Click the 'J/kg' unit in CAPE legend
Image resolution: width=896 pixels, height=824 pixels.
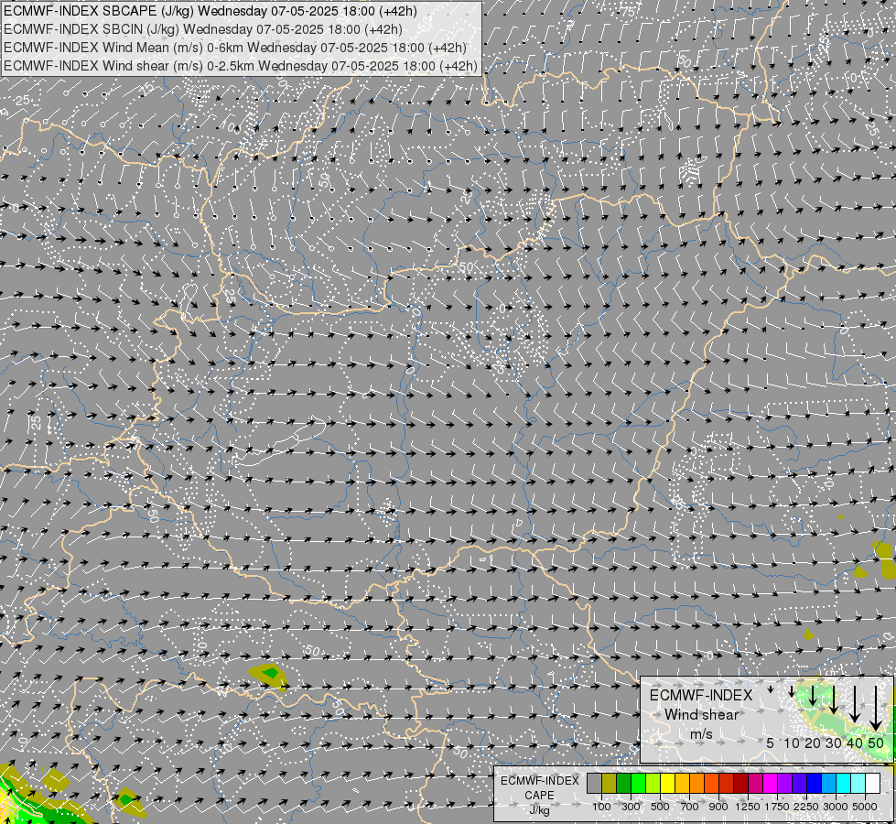(539, 810)
